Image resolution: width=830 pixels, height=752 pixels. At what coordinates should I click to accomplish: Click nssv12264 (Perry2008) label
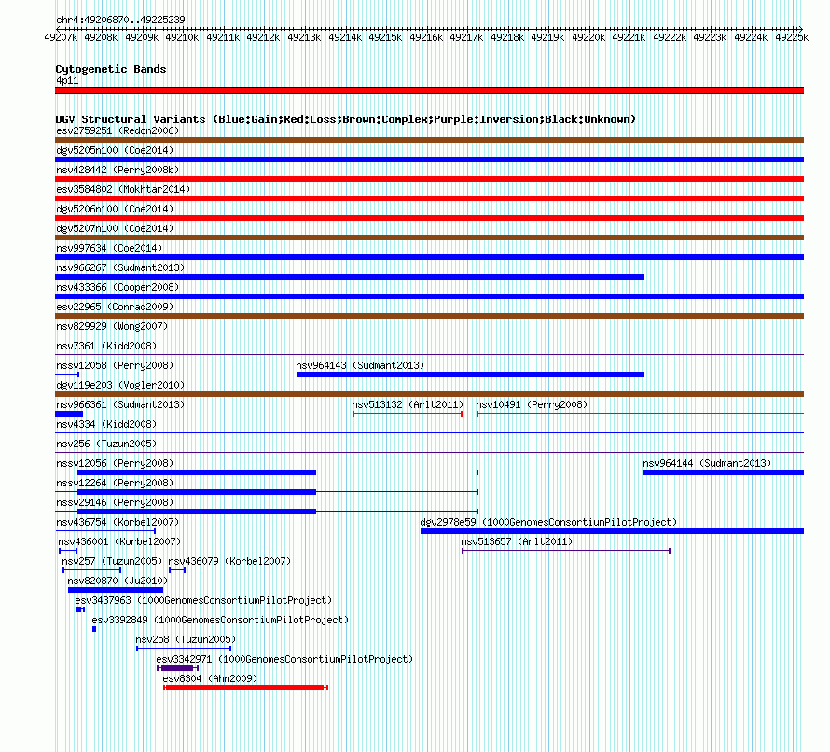point(115,483)
